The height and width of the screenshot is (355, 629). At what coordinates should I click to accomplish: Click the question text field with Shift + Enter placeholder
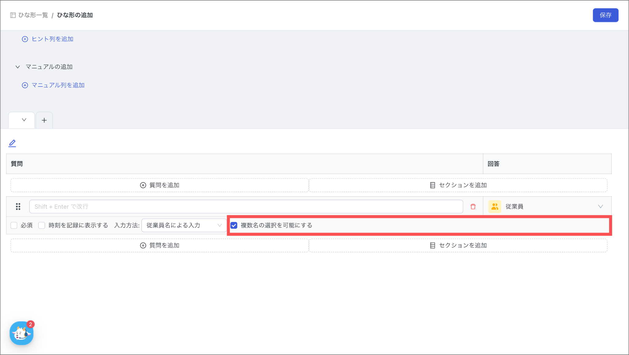pyautogui.click(x=246, y=207)
